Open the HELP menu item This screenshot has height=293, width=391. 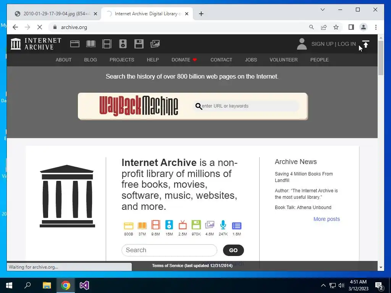(153, 60)
